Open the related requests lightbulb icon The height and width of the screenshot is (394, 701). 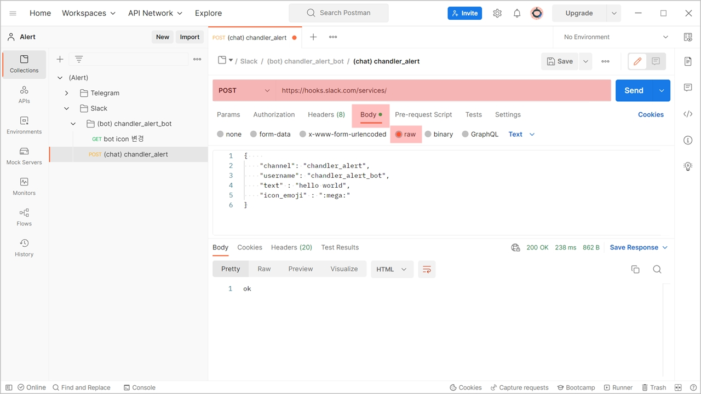click(x=688, y=166)
